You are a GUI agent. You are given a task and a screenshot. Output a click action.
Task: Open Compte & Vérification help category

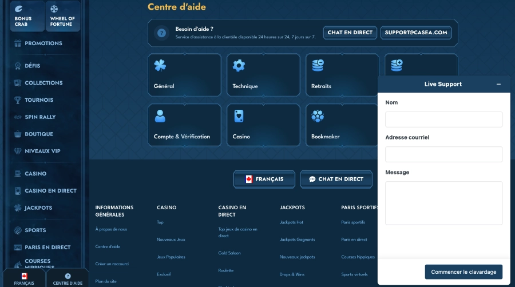click(185, 125)
